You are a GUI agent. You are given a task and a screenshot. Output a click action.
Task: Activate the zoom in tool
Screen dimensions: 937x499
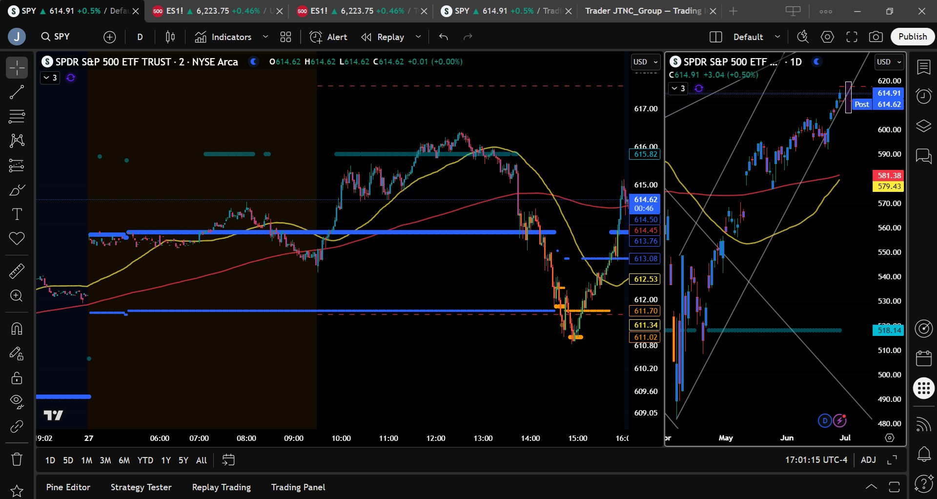point(17,296)
